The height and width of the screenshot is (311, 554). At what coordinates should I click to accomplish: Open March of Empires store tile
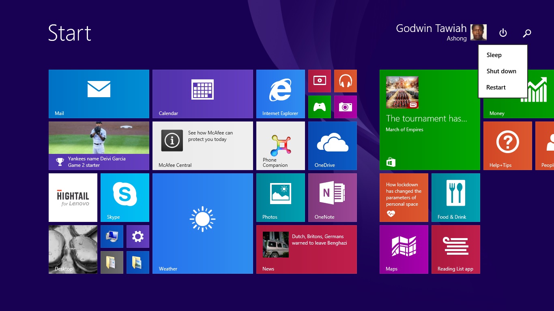click(430, 120)
